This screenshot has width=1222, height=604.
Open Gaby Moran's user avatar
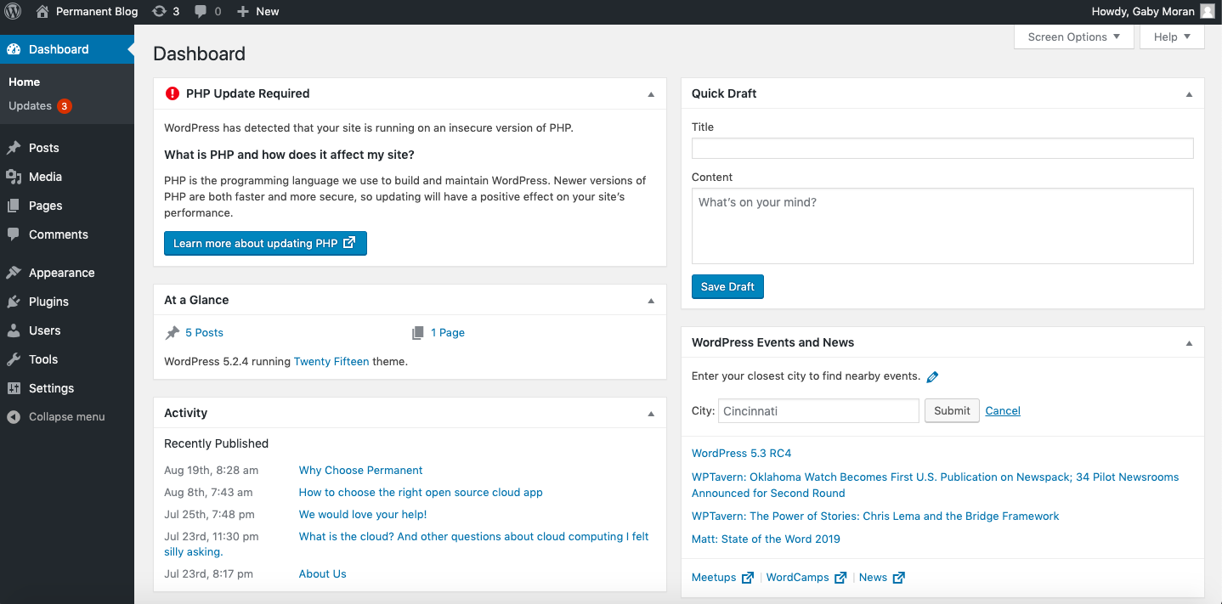pos(1208,12)
